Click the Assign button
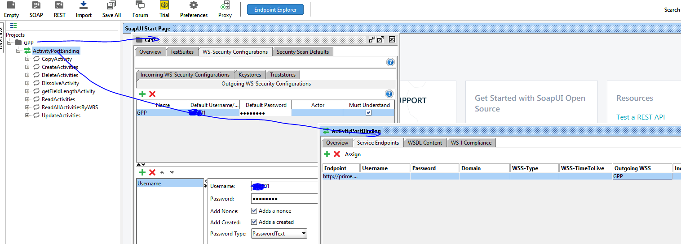This screenshot has height=244, width=681. pos(353,154)
